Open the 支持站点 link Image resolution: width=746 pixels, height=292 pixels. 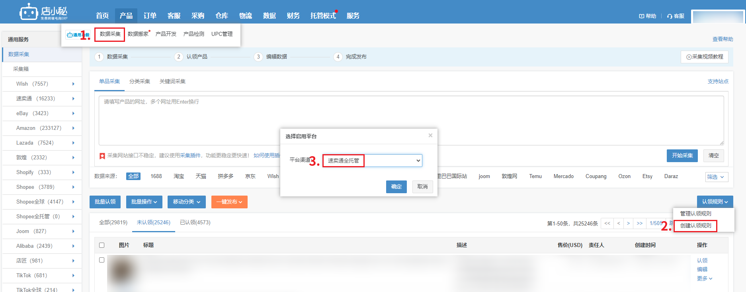(718, 82)
